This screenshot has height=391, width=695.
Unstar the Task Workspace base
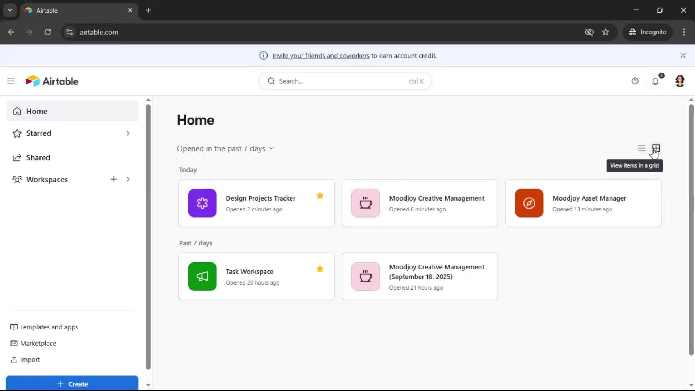320,269
